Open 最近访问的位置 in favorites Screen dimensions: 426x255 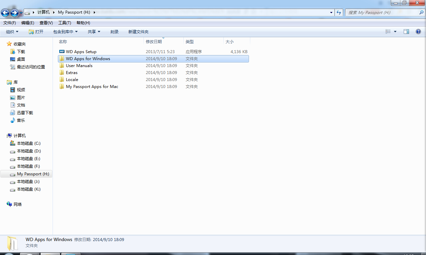click(x=31, y=67)
